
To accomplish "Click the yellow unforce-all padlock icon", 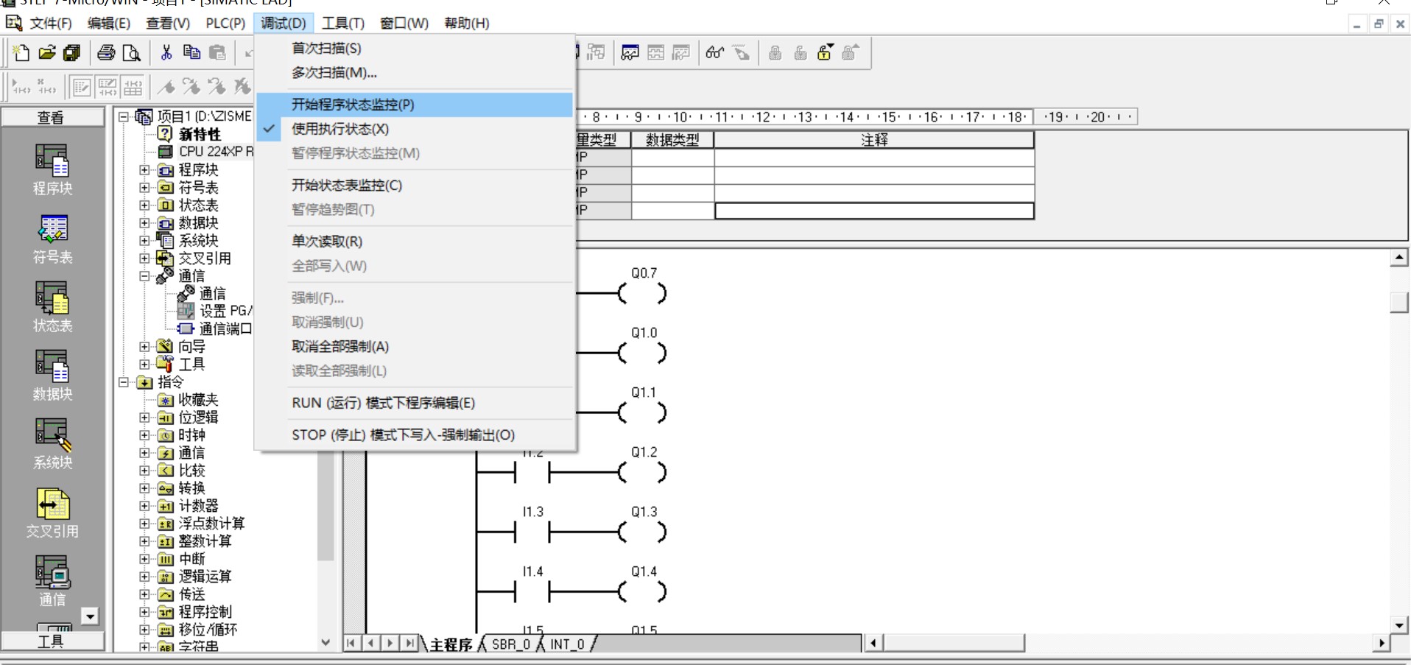I will (x=825, y=52).
